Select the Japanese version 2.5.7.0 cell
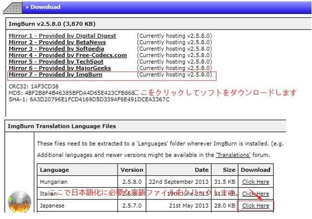The image size is (312, 219). tap(132, 206)
